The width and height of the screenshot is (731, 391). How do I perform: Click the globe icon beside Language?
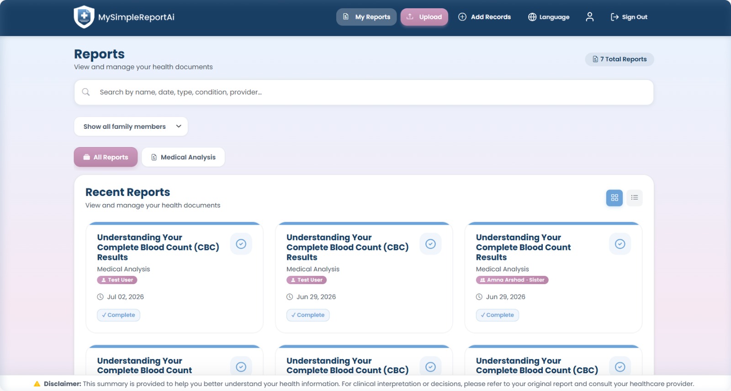click(532, 17)
